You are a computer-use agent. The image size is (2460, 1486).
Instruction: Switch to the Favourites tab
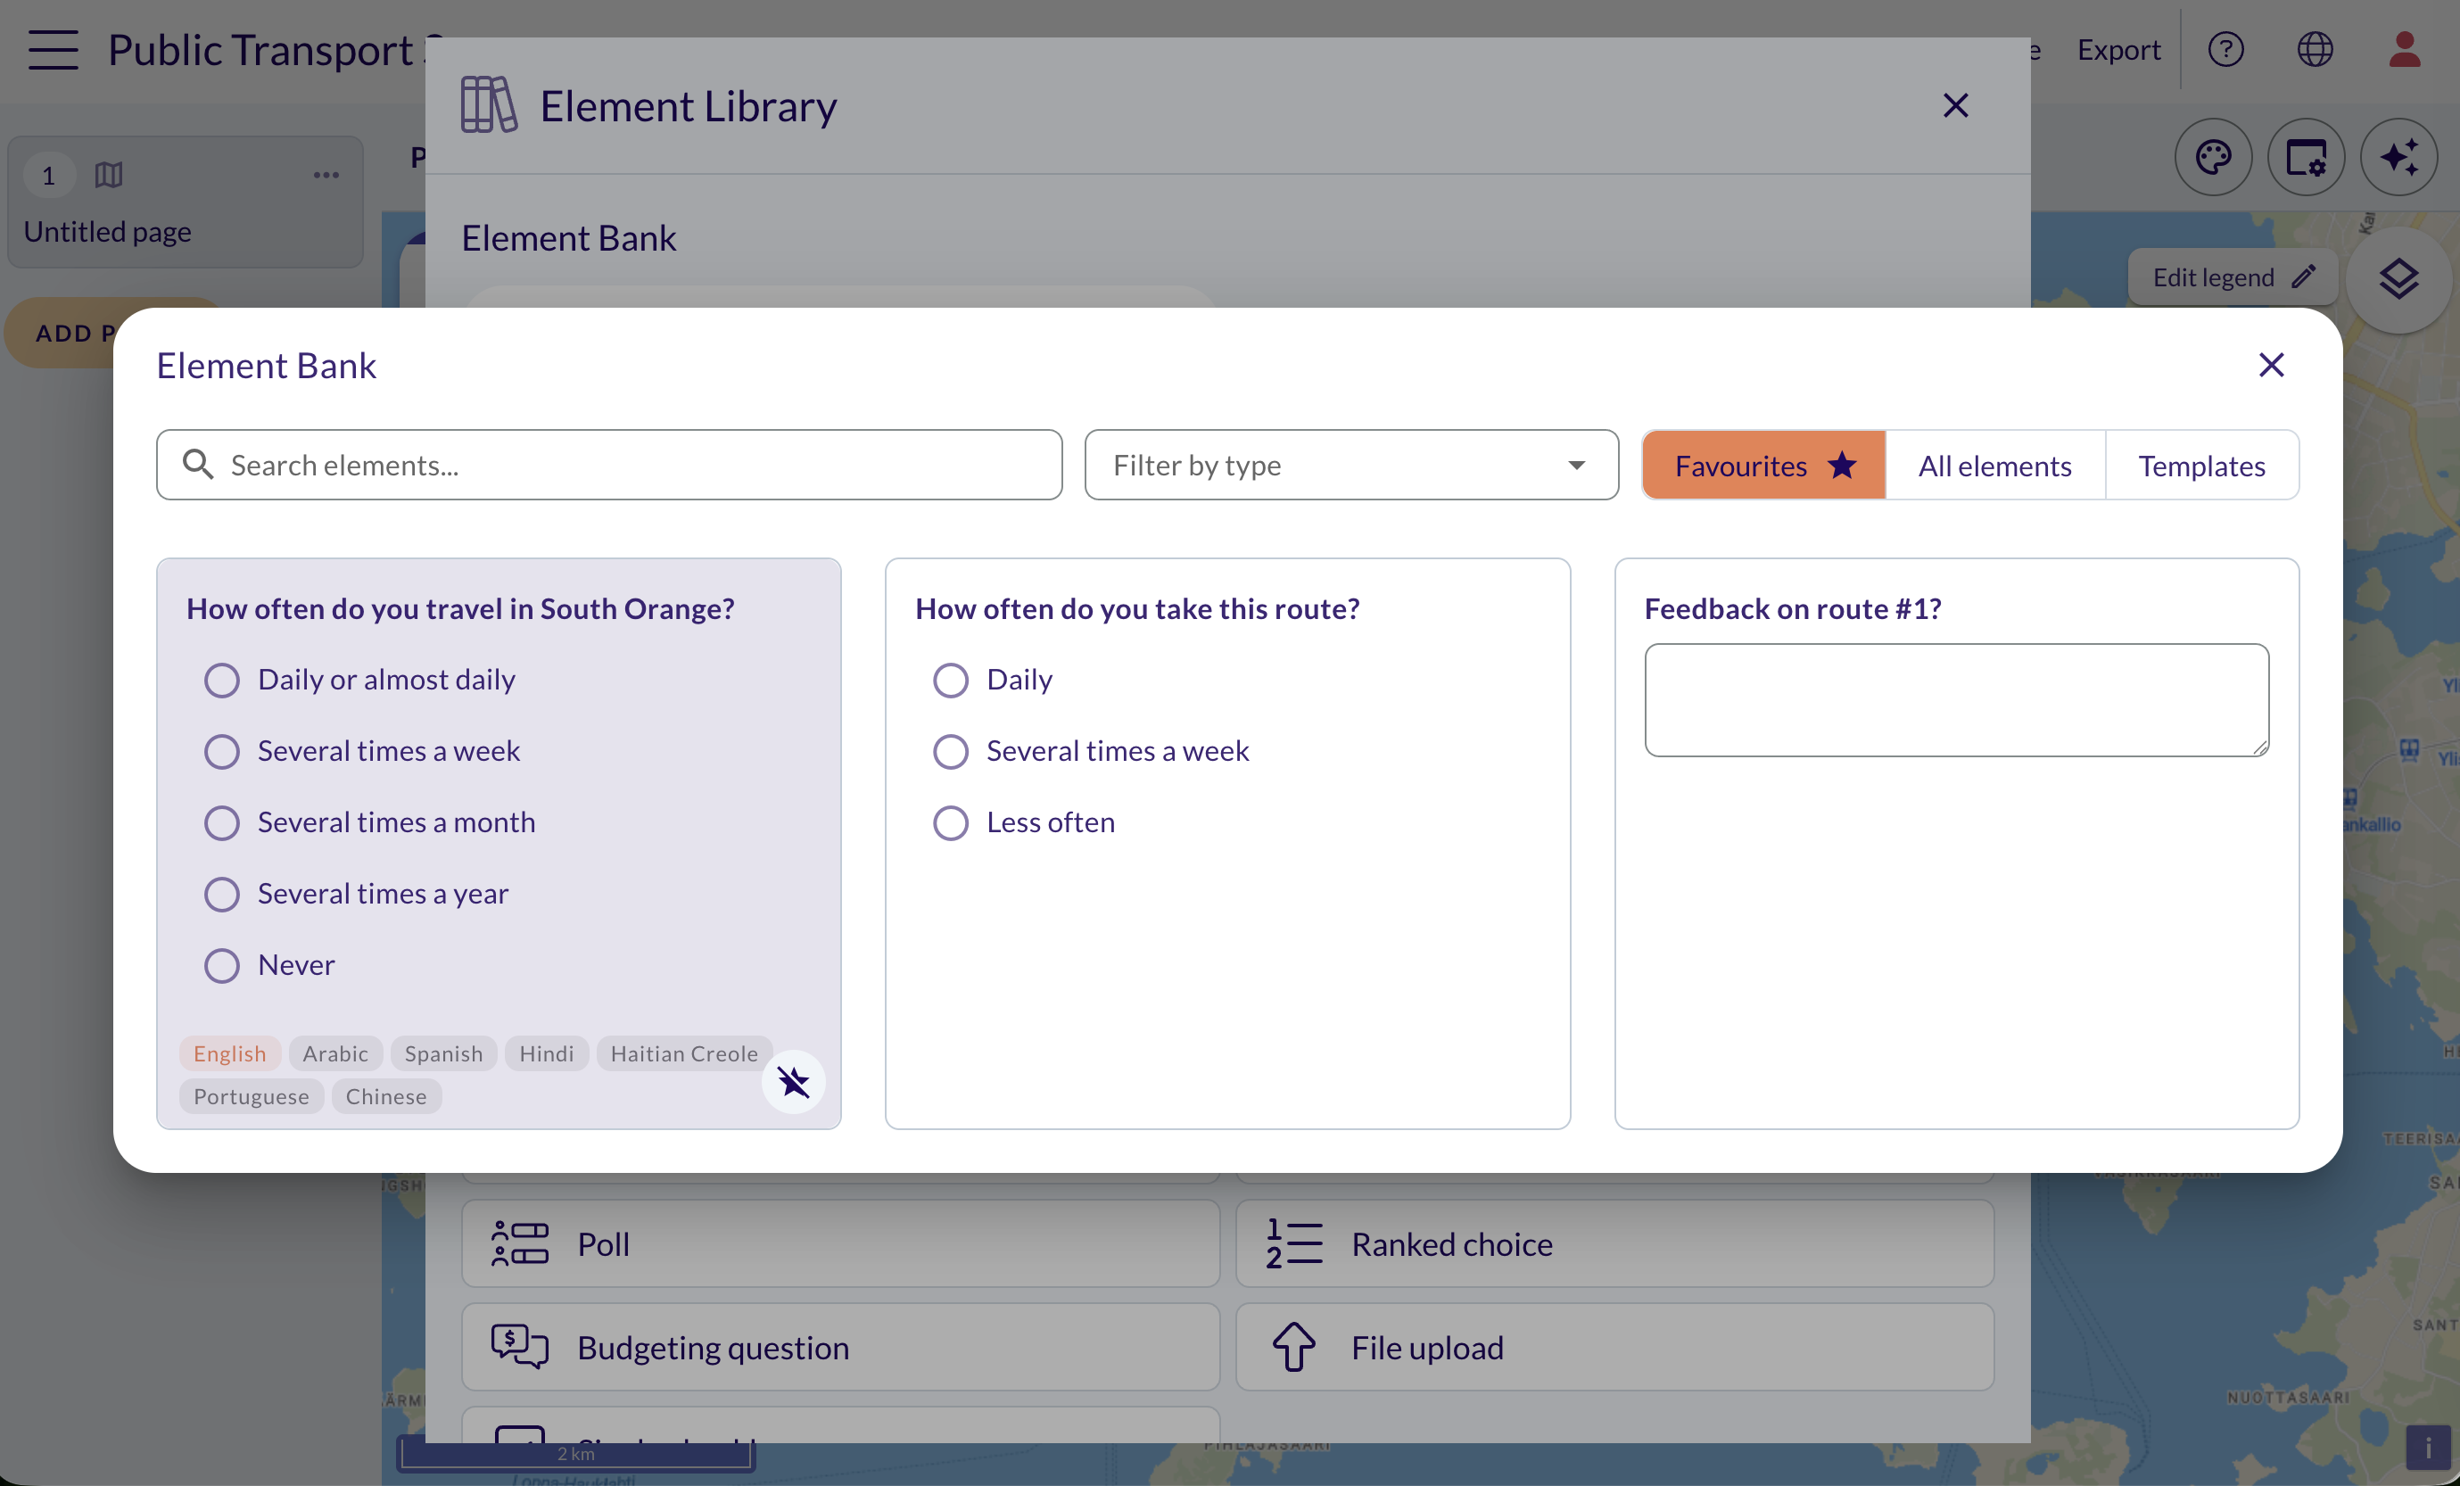pos(1763,465)
